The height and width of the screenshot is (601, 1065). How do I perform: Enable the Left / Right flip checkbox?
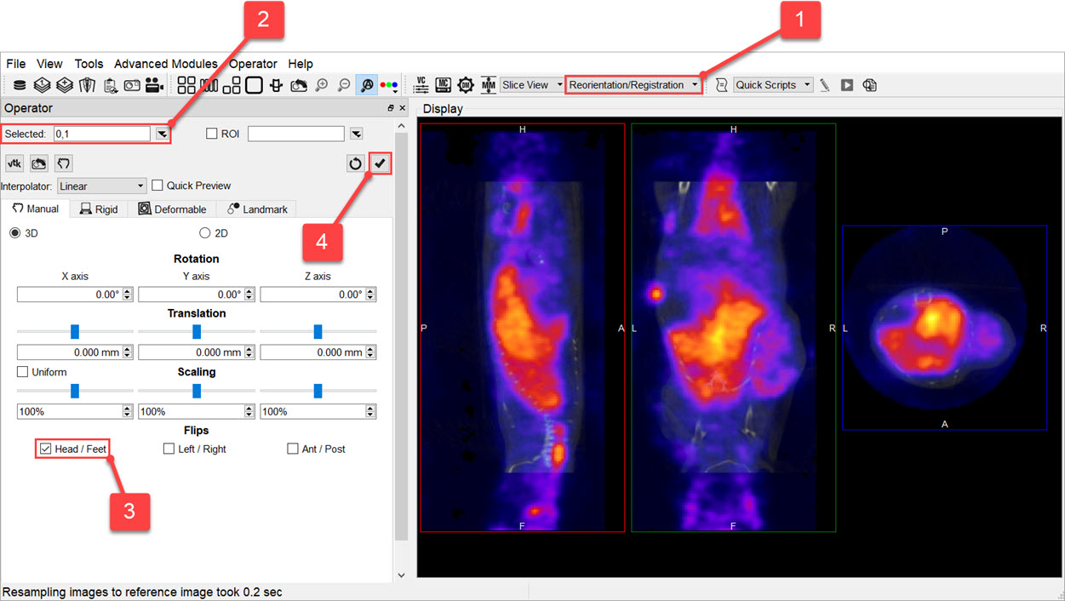pos(169,449)
